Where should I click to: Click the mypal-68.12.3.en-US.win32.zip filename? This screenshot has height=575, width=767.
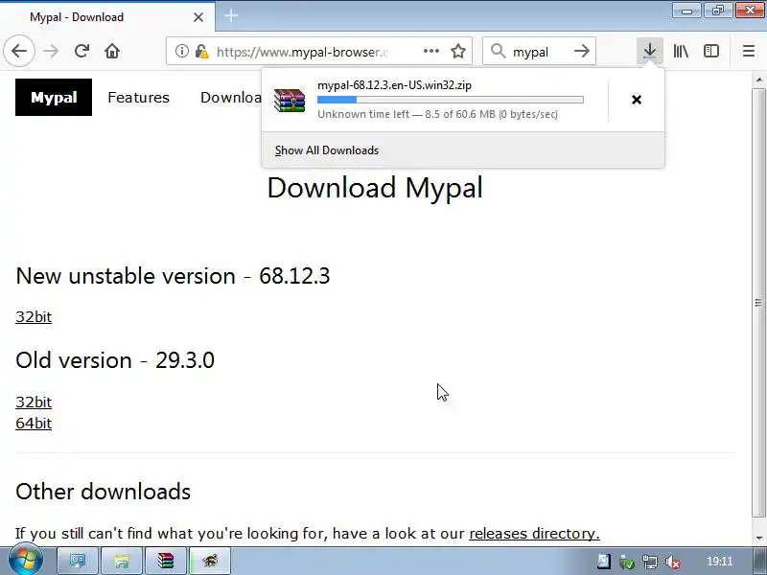[394, 85]
